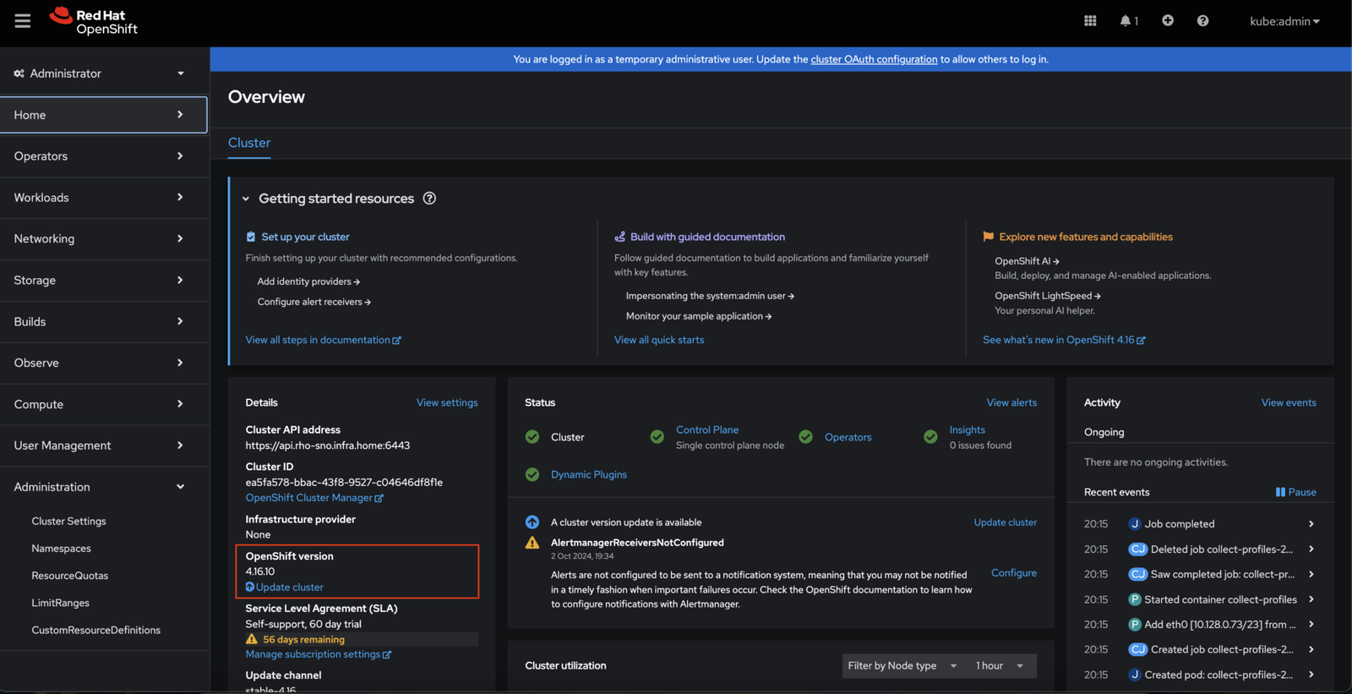Click the Insights status check icon
Viewport: 1352px width, 694px height.
coord(930,437)
